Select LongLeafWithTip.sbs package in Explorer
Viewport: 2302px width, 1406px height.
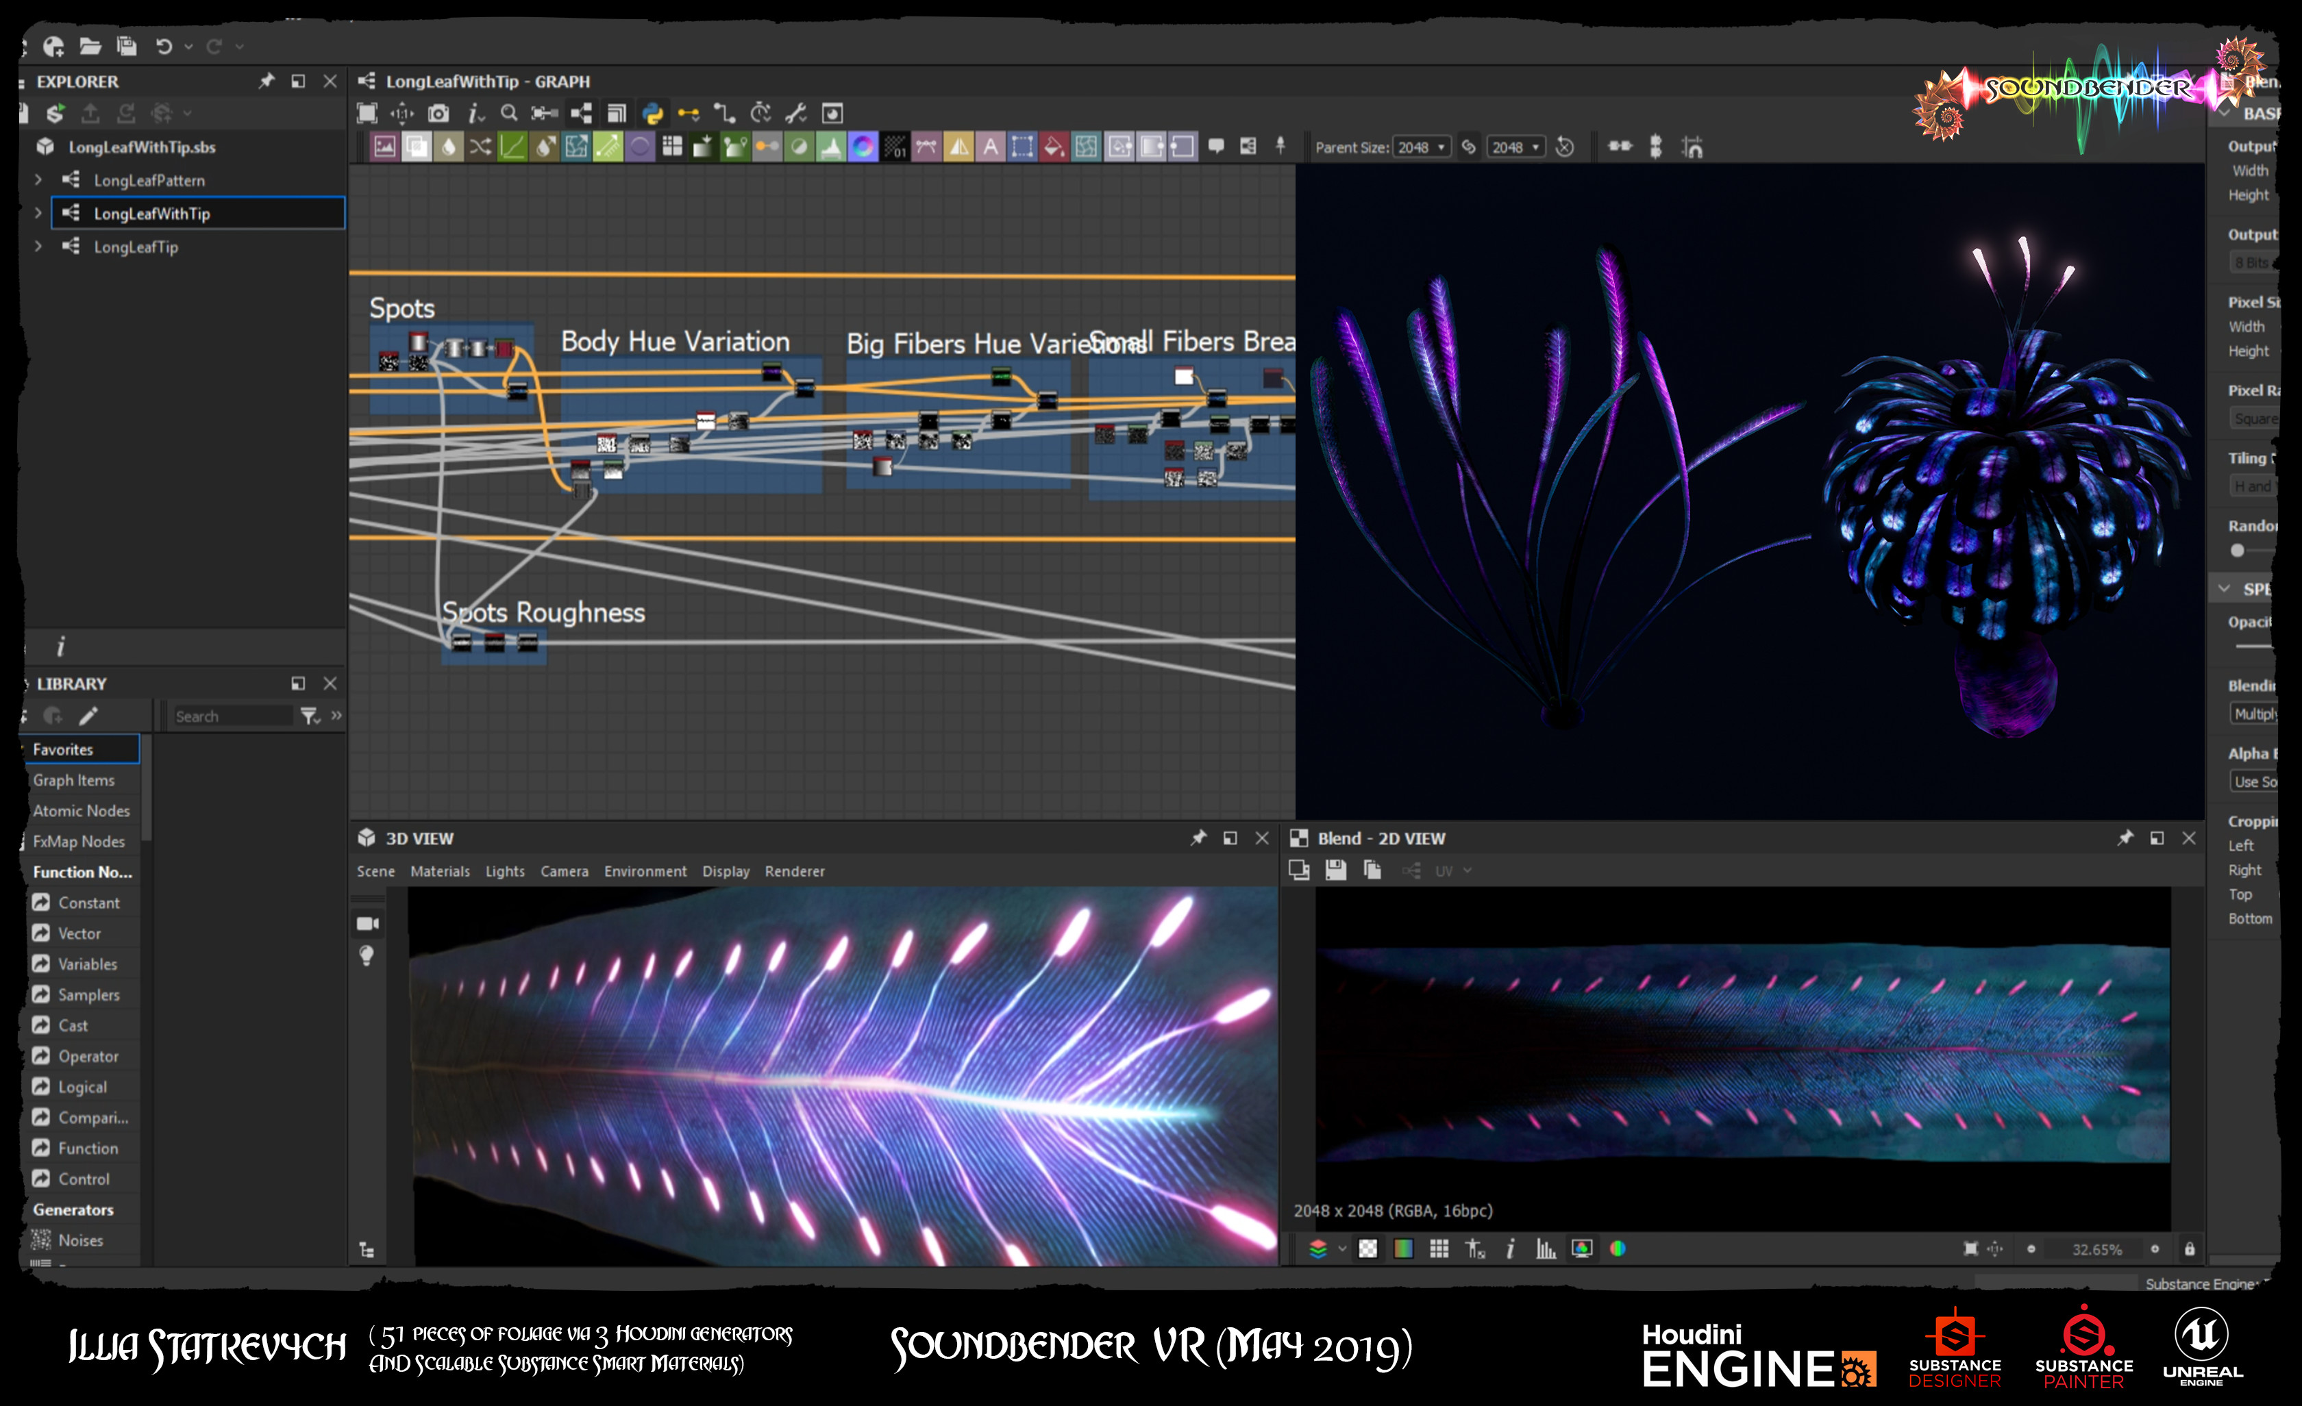point(141,147)
